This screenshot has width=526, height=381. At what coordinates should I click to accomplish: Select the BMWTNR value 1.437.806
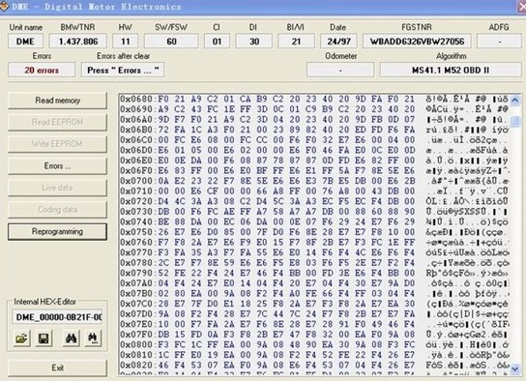pyautogui.click(x=78, y=42)
